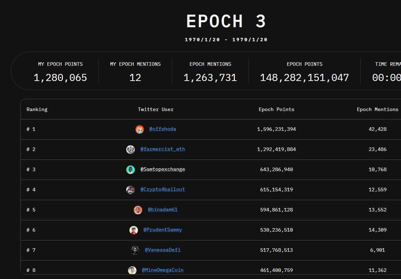The height and width of the screenshot is (279, 401).
Task: Click mentions value 11,362
Action: (377, 270)
